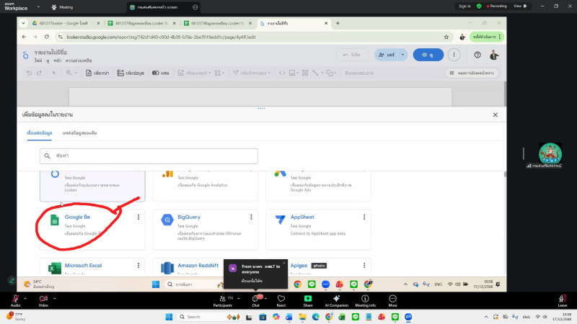Click the connector search field
577x324 pixels.
point(149,156)
